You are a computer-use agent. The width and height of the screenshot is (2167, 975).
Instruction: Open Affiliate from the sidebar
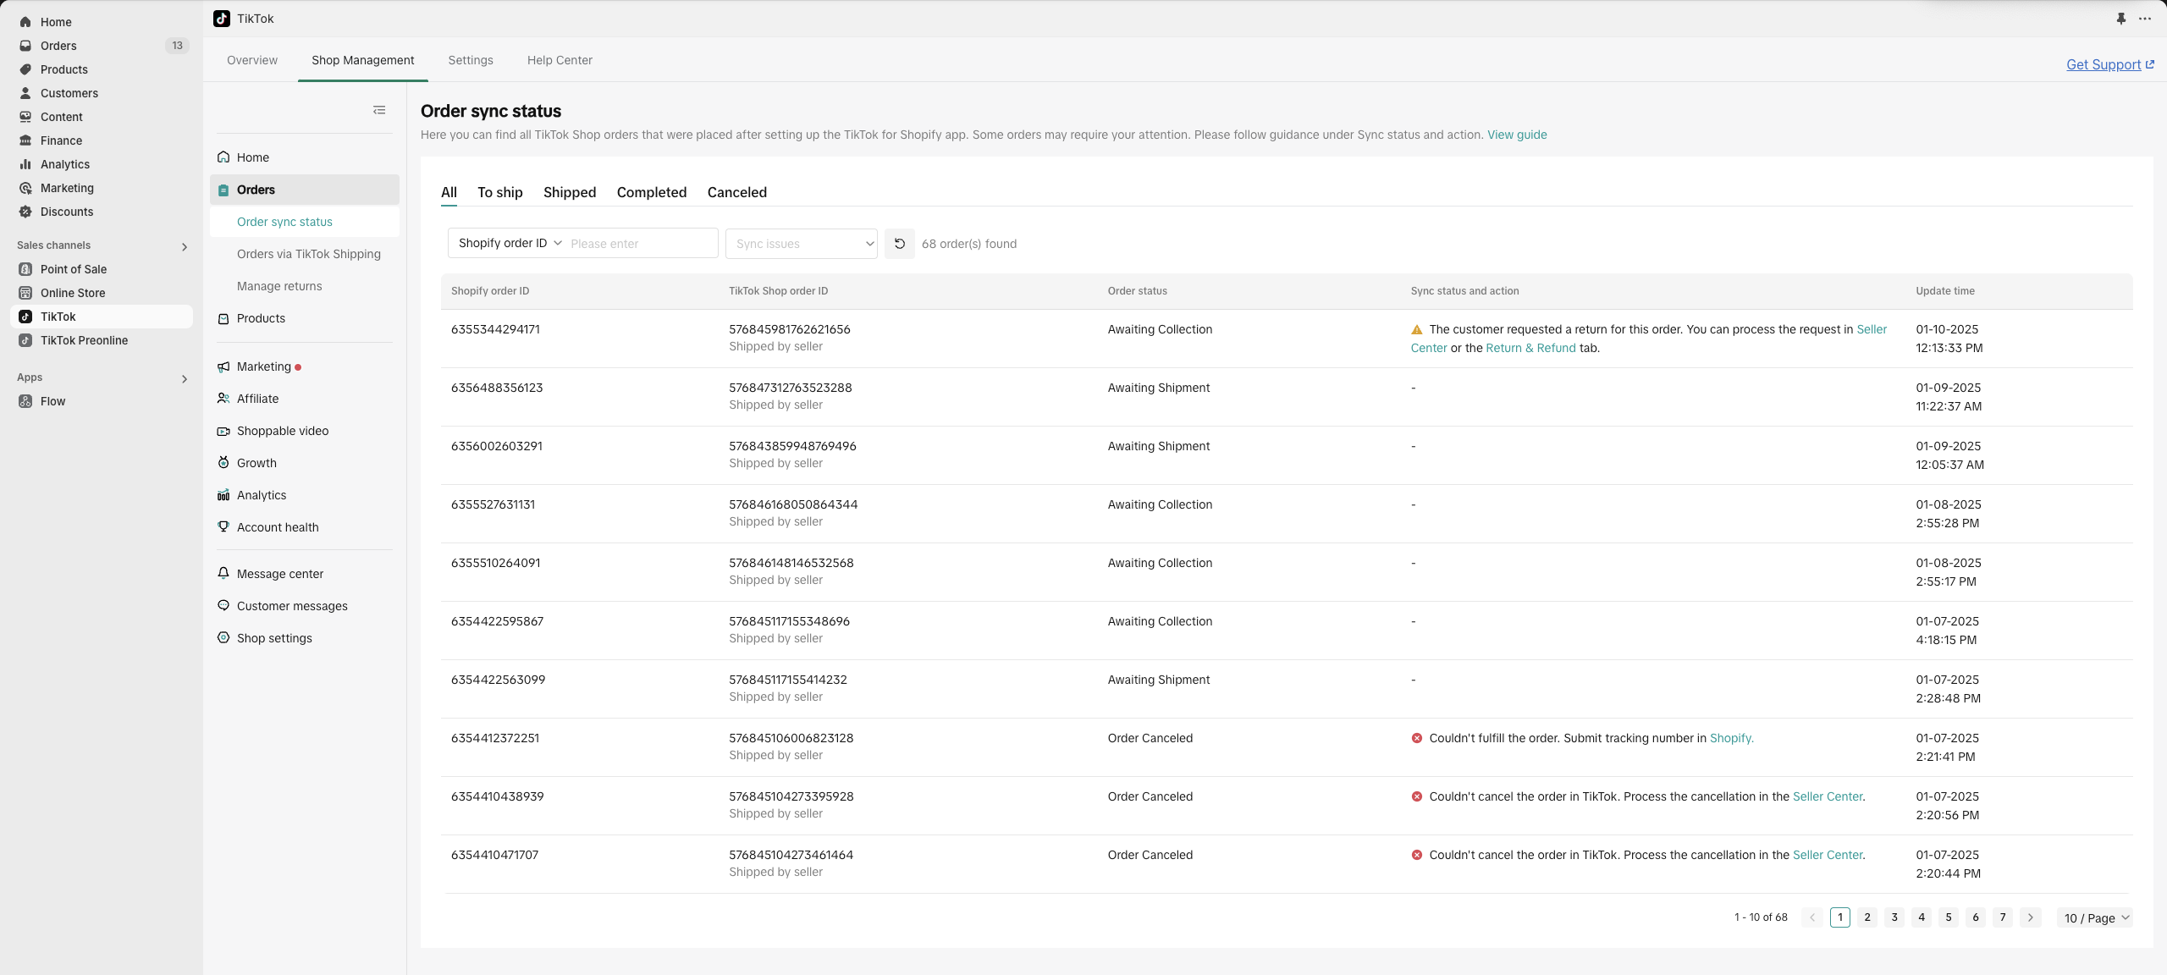coord(257,399)
